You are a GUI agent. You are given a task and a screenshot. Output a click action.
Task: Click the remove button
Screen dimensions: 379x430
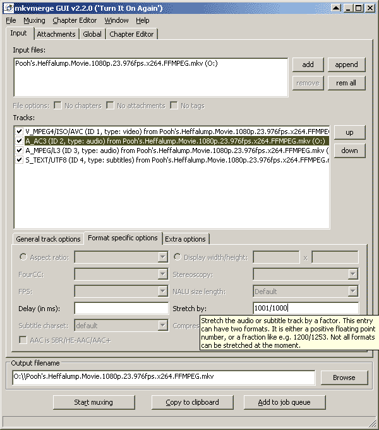[x=308, y=83]
